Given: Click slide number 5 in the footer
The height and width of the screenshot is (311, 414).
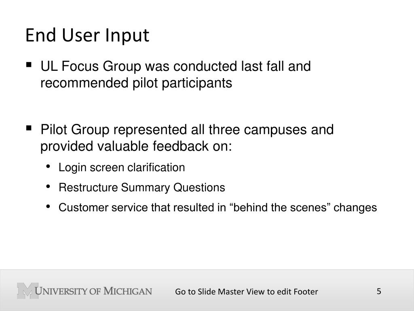Looking at the screenshot, I should tap(379, 291).
